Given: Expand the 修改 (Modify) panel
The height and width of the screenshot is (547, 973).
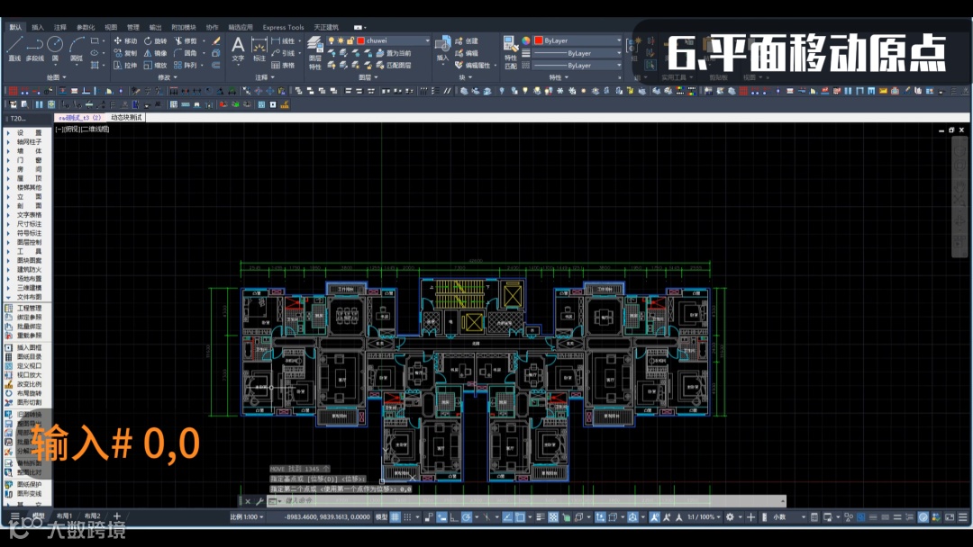Looking at the screenshot, I should pyautogui.click(x=168, y=77).
